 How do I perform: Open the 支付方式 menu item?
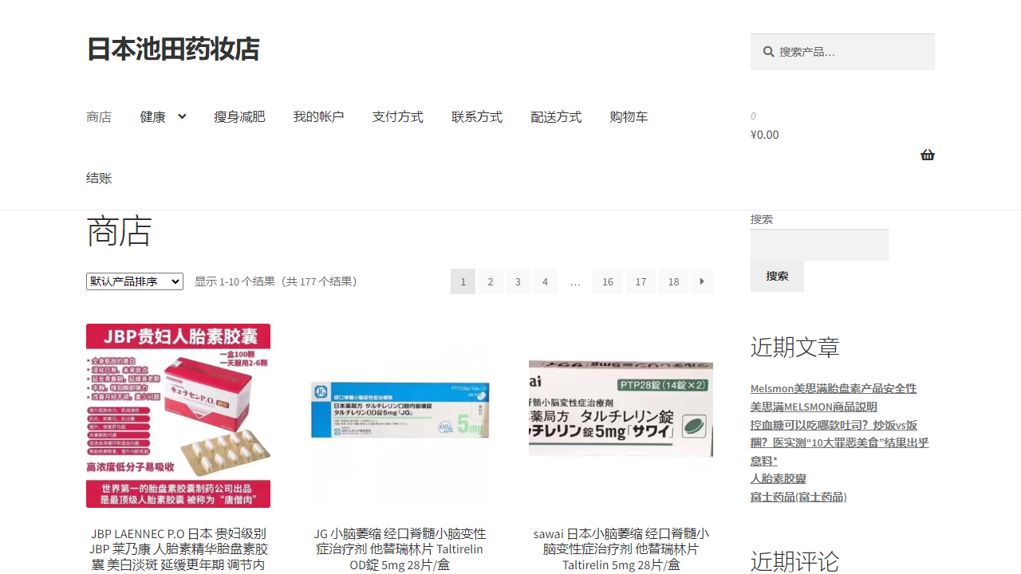point(397,117)
